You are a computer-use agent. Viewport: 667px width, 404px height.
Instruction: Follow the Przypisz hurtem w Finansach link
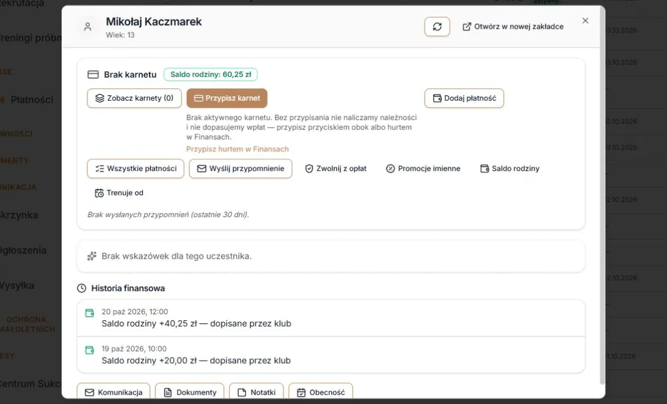238,149
